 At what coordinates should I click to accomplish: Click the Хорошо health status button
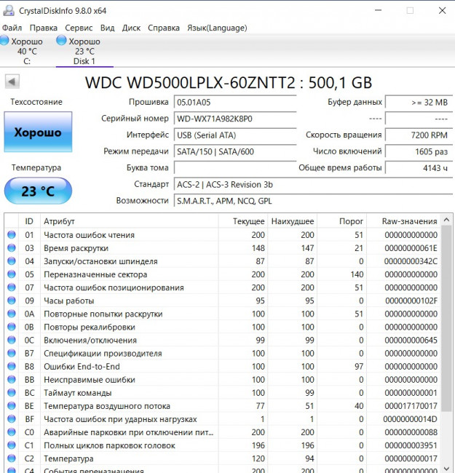pos(38,132)
